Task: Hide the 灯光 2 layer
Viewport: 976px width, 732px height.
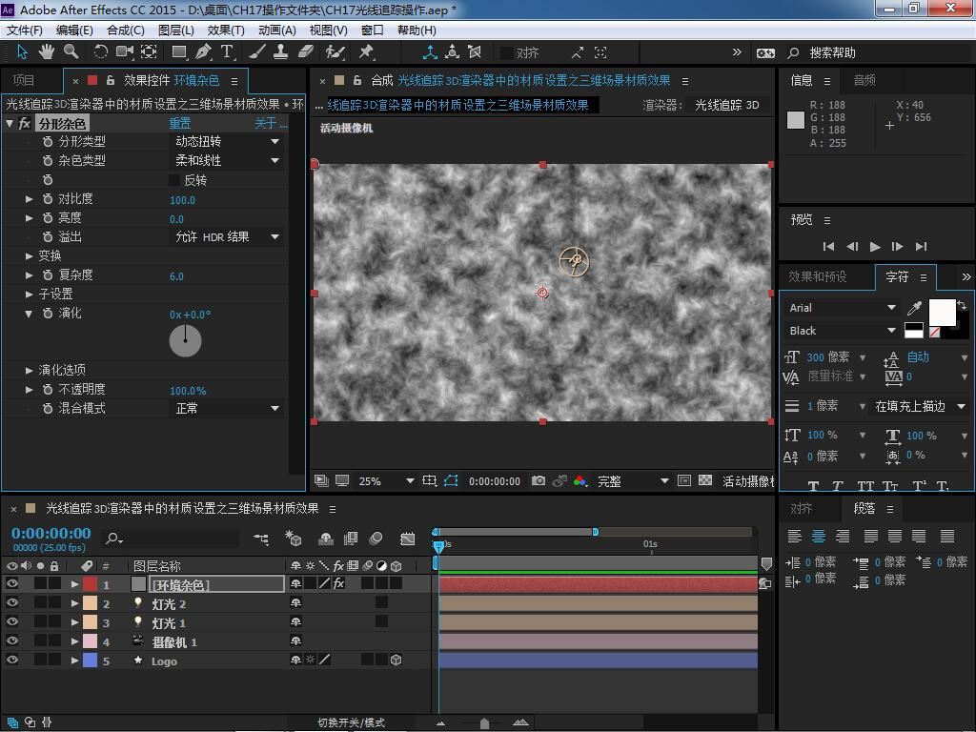Action: [x=12, y=603]
